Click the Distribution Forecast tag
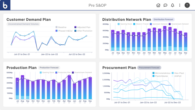 click(x=164, y=19)
